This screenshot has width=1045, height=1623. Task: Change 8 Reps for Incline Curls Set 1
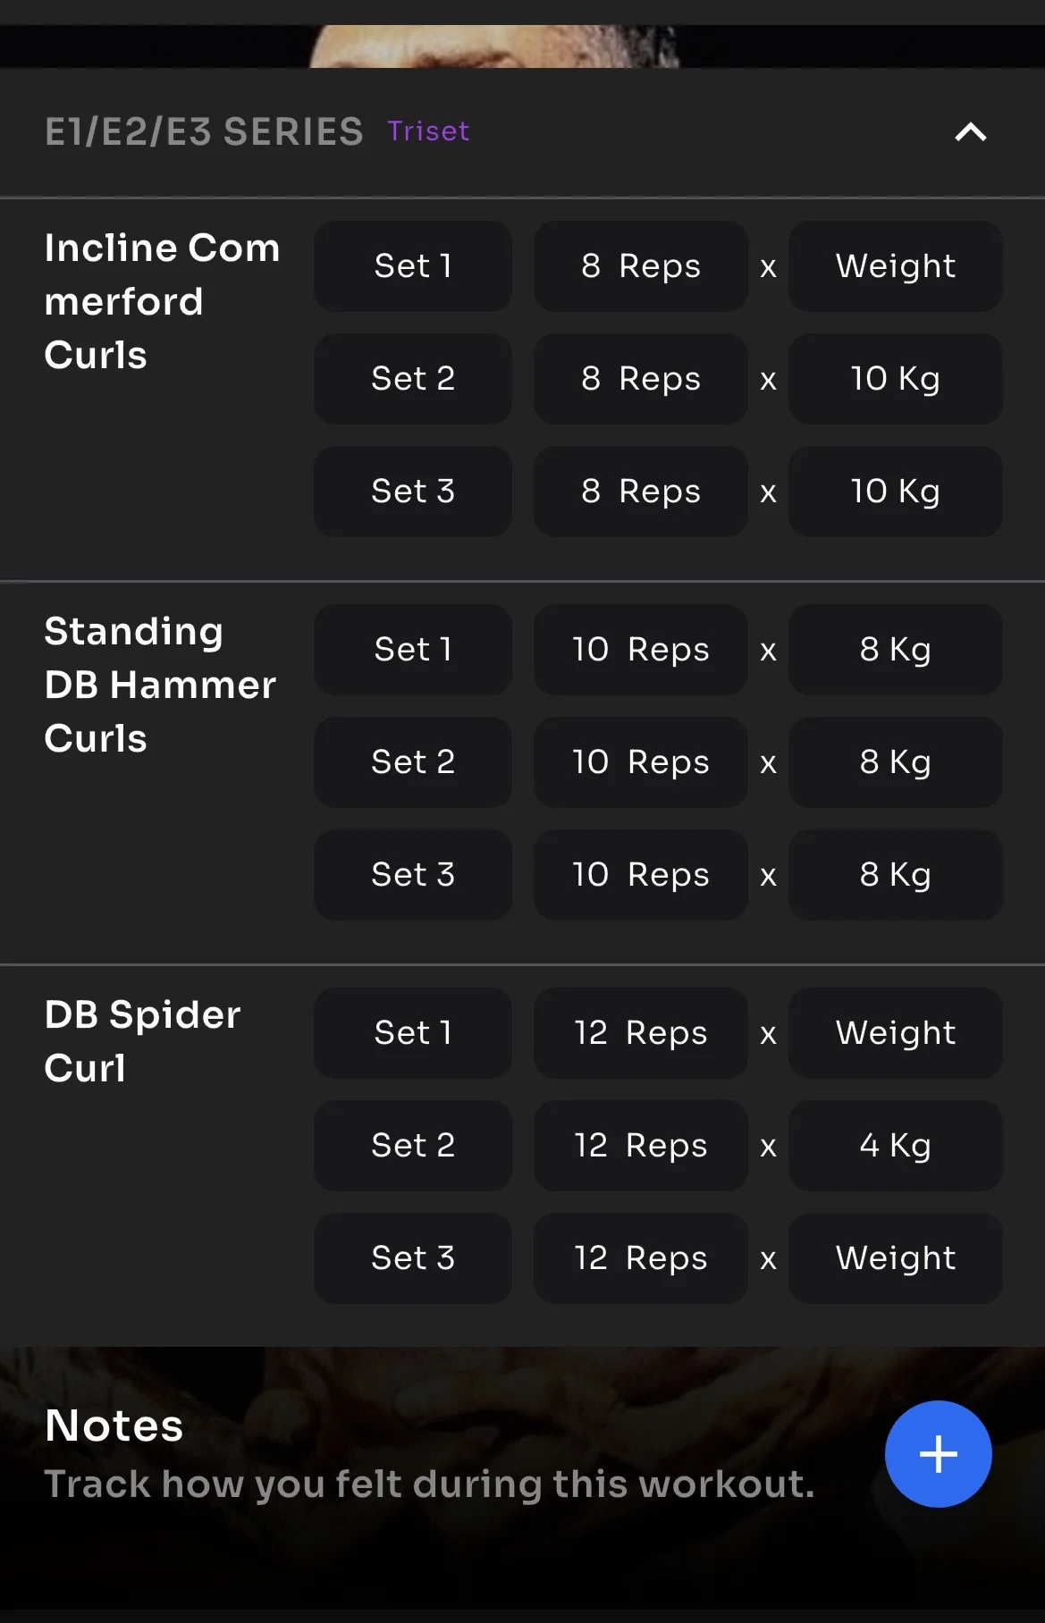[640, 266]
